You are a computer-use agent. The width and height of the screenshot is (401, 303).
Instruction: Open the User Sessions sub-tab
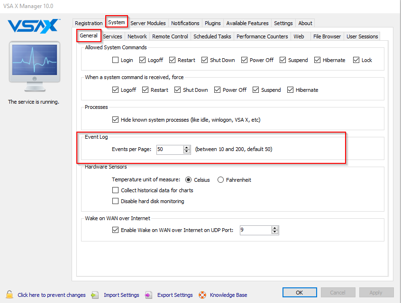pyautogui.click(x=362, y=36)
